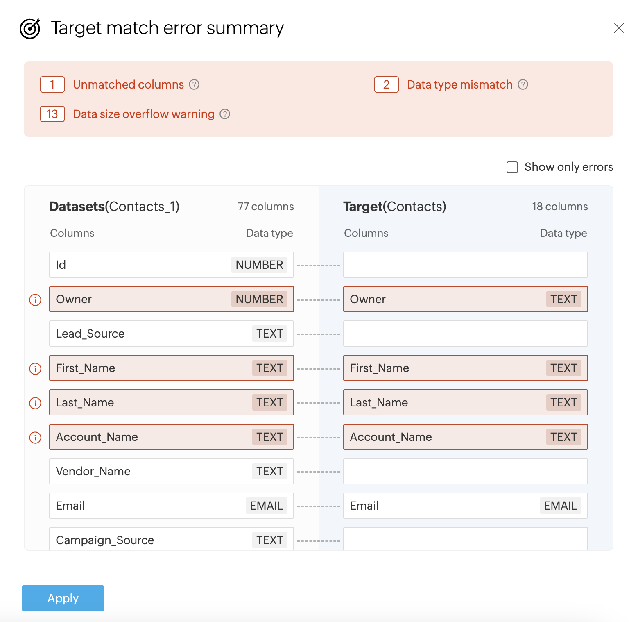638x622 pixels.
Task: Select the empty target field for Vendor_Name
Action: tap(465, 471)
